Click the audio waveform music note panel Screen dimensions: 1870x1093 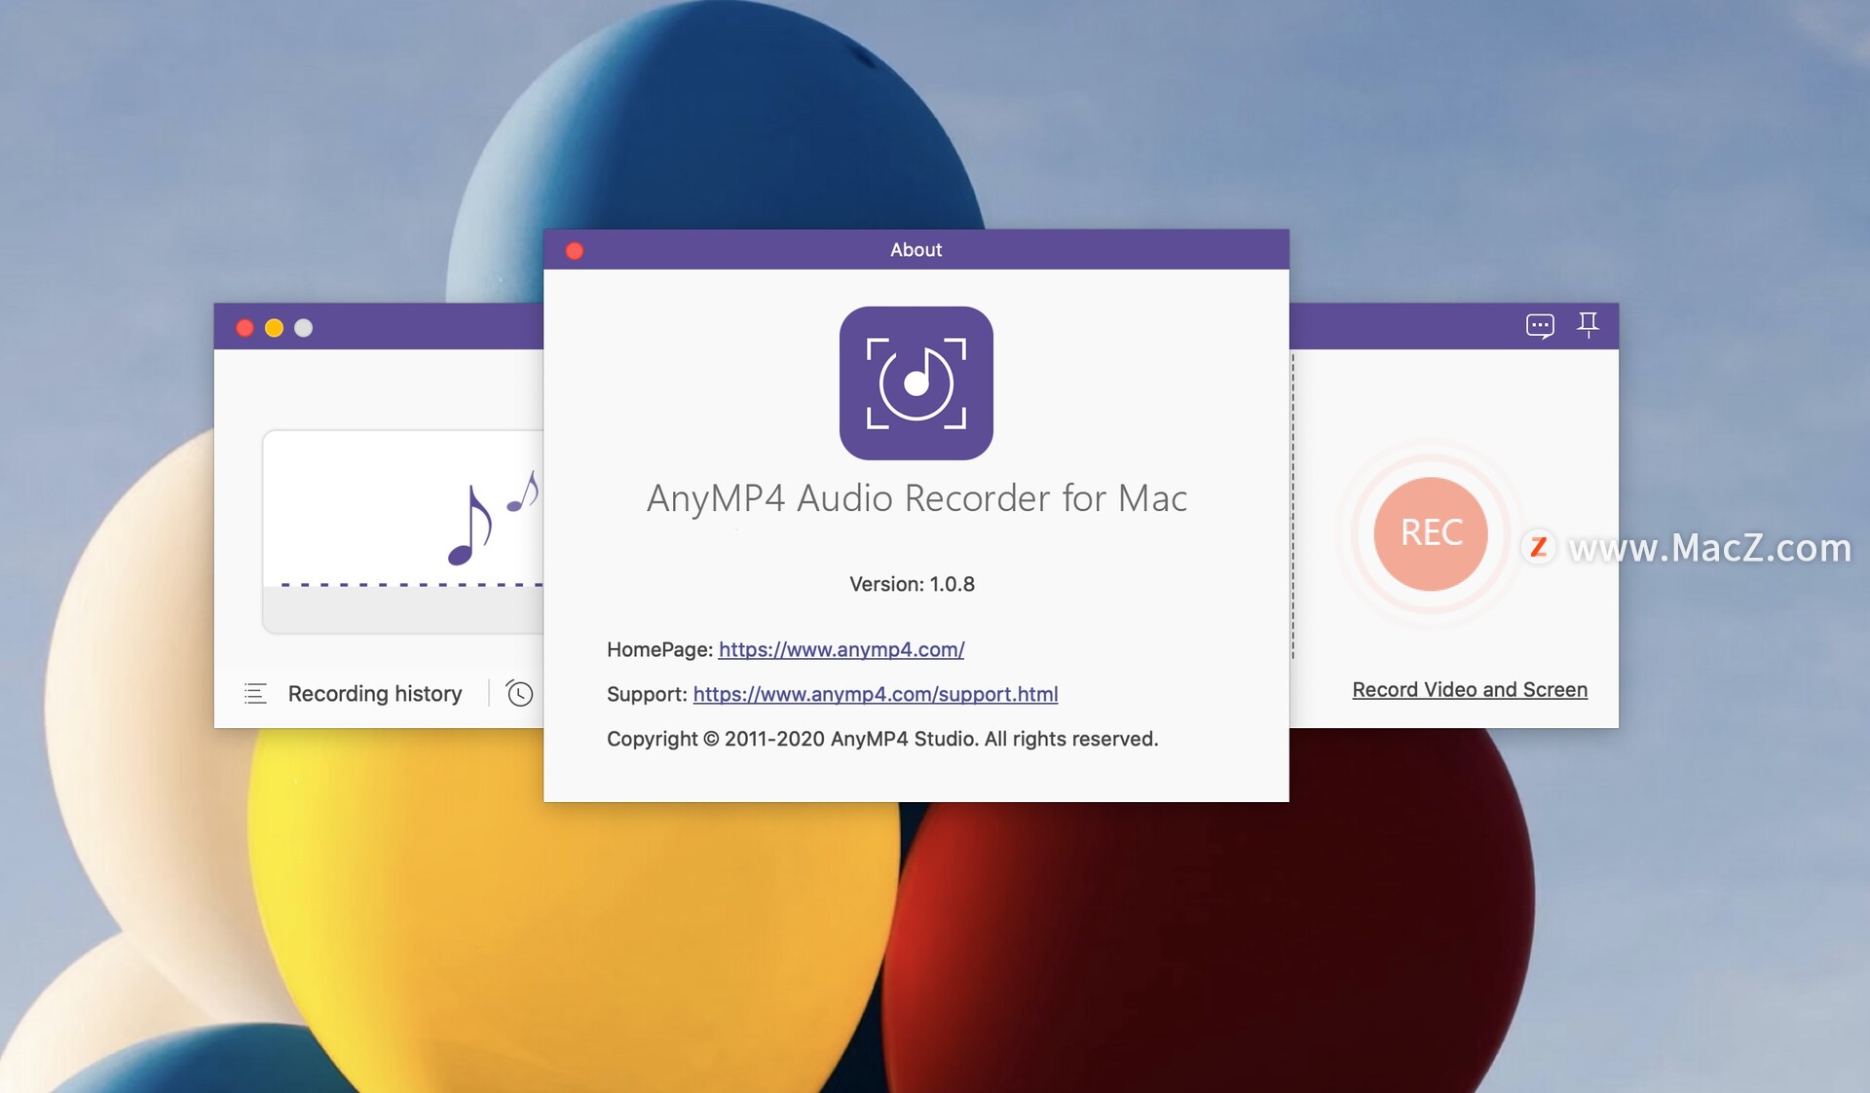(x=403, y=531)
